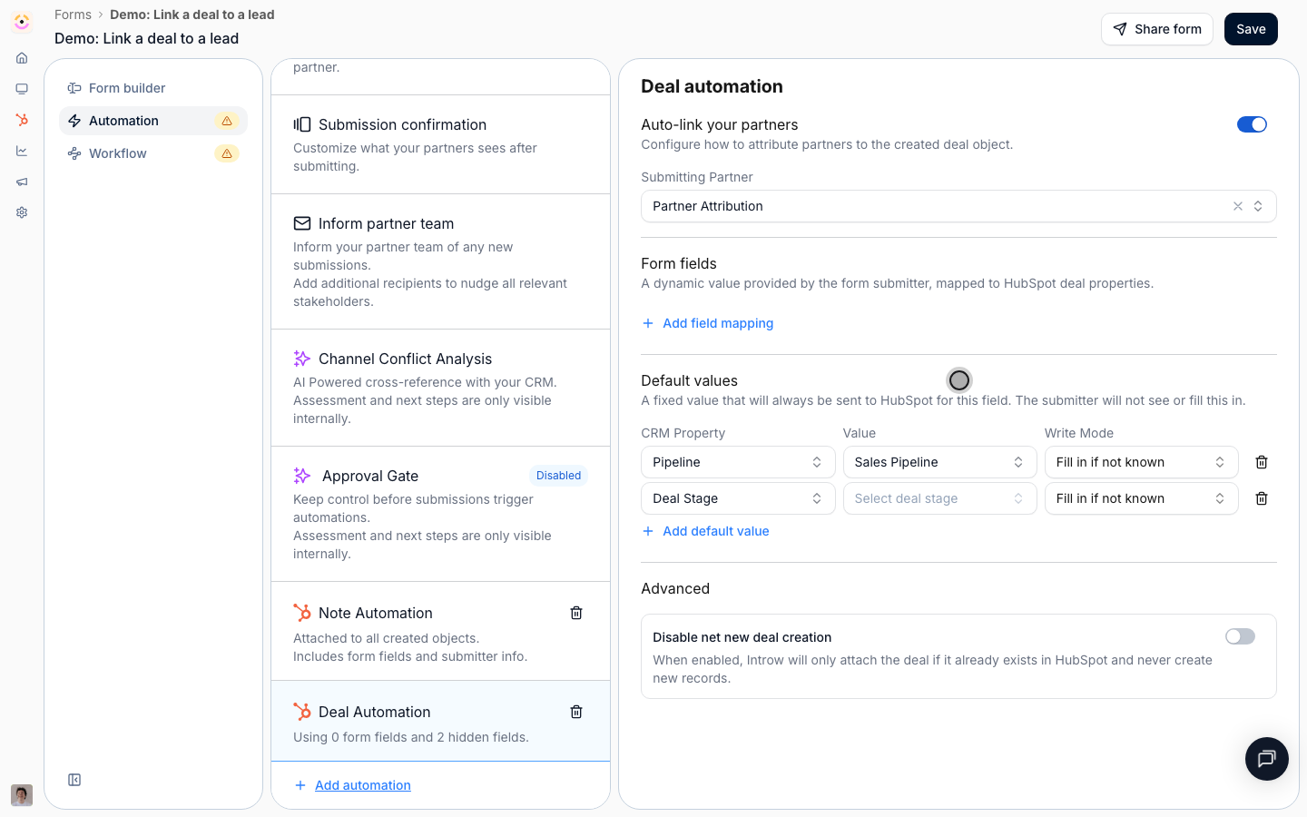The image size is (1307, 817).
Task: Click the plus icon beside Add field mapping
Action: (648, 323)
